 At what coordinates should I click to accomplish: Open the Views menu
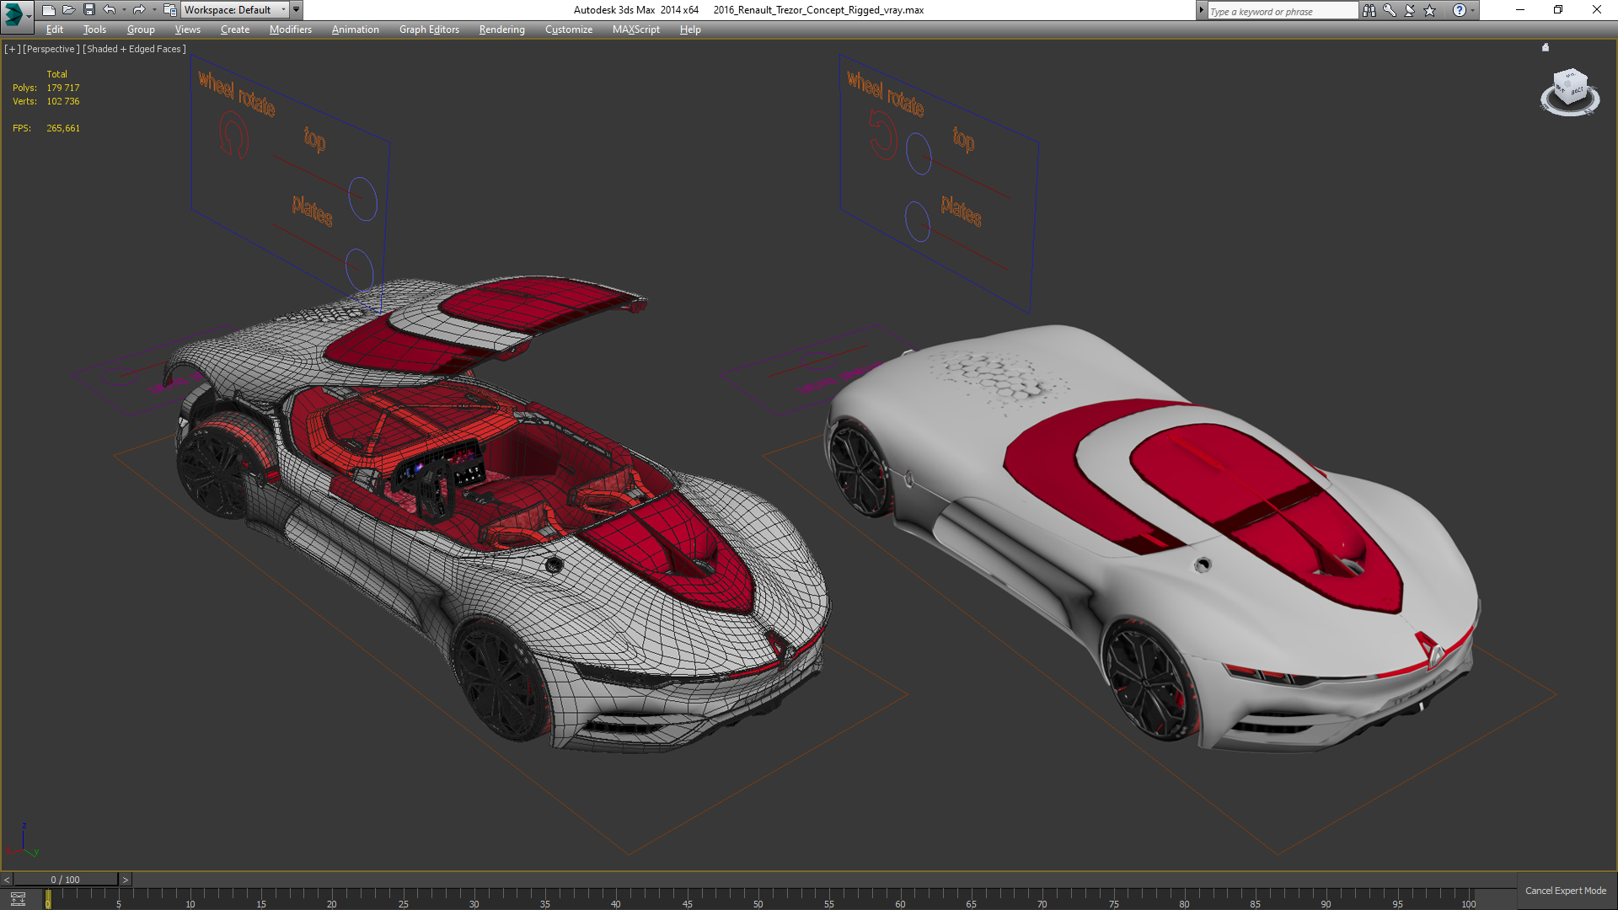point(187,29)
